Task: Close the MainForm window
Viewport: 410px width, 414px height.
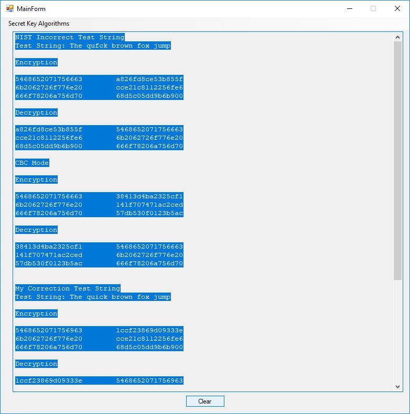Action: 397,9
